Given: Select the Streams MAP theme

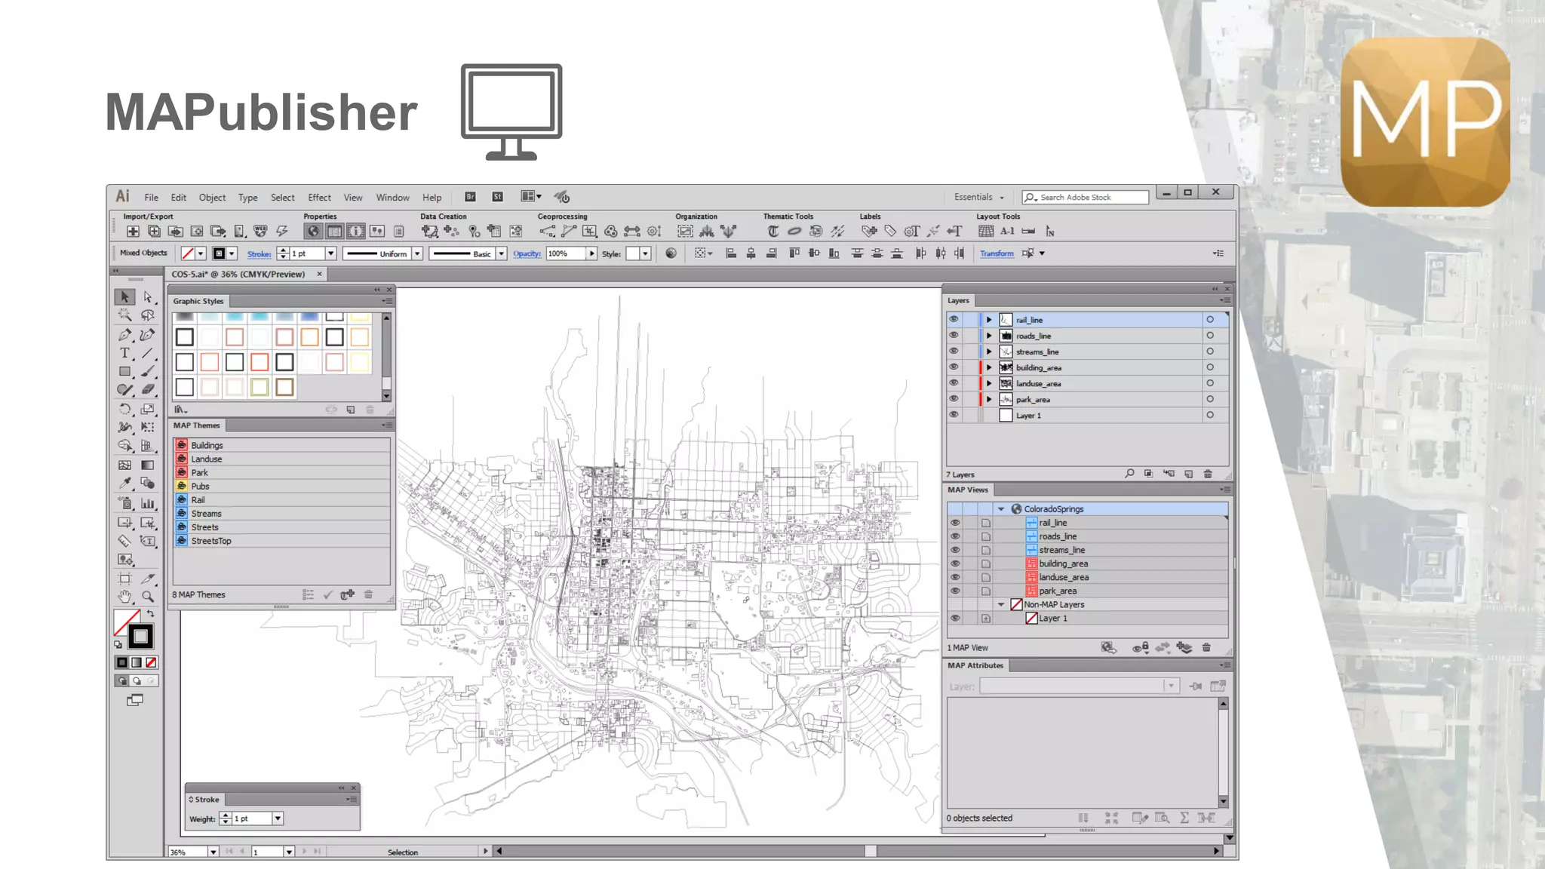Looking at the screenshot, I should [282, 514].
